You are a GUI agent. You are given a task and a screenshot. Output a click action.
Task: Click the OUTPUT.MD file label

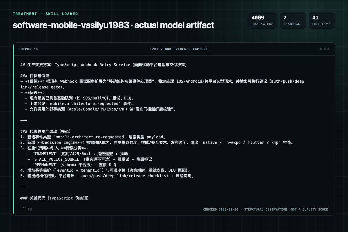click(x=28, y=49)
